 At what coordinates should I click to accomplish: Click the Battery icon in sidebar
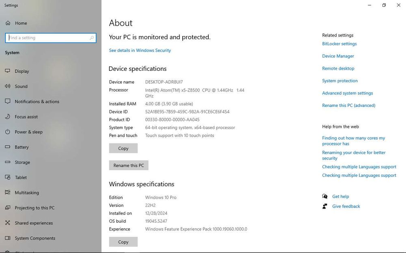[x=7, y=147]
